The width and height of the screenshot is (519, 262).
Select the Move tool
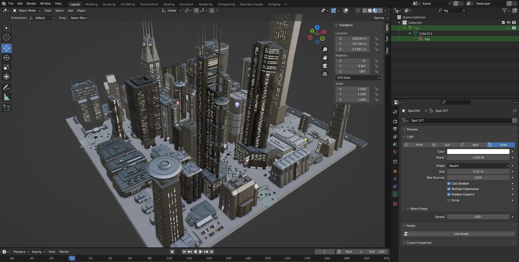click(x=7, y=48)
